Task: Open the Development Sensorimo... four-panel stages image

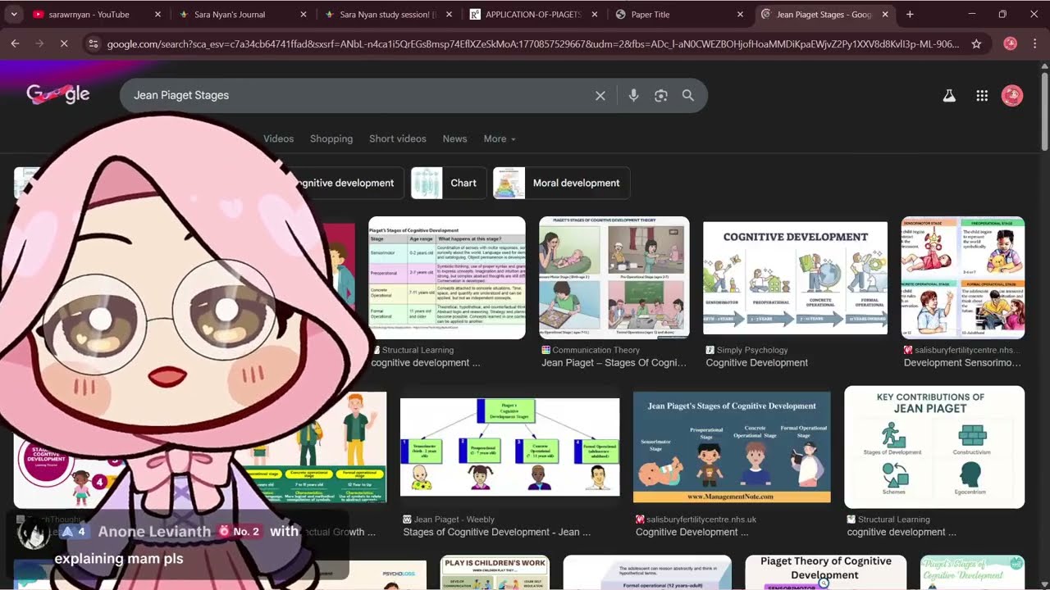Action: 963,278
